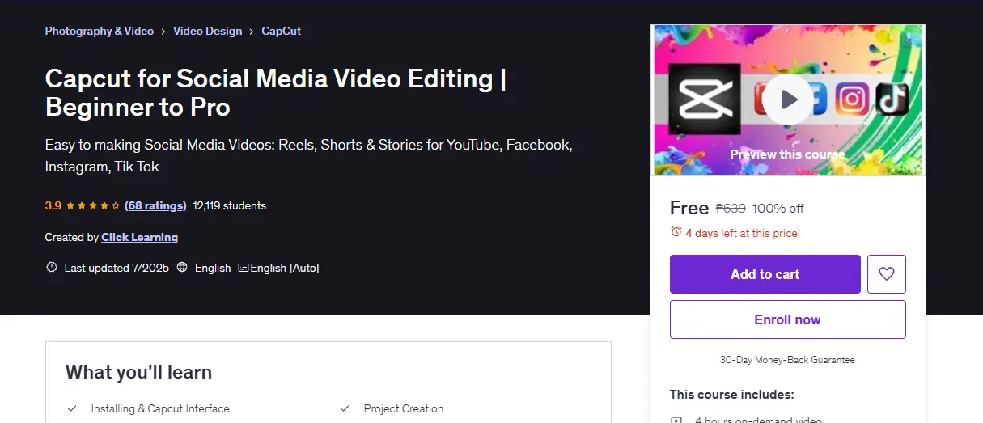
Task: Click the closed captions icon
Action: tap(243, 268)
